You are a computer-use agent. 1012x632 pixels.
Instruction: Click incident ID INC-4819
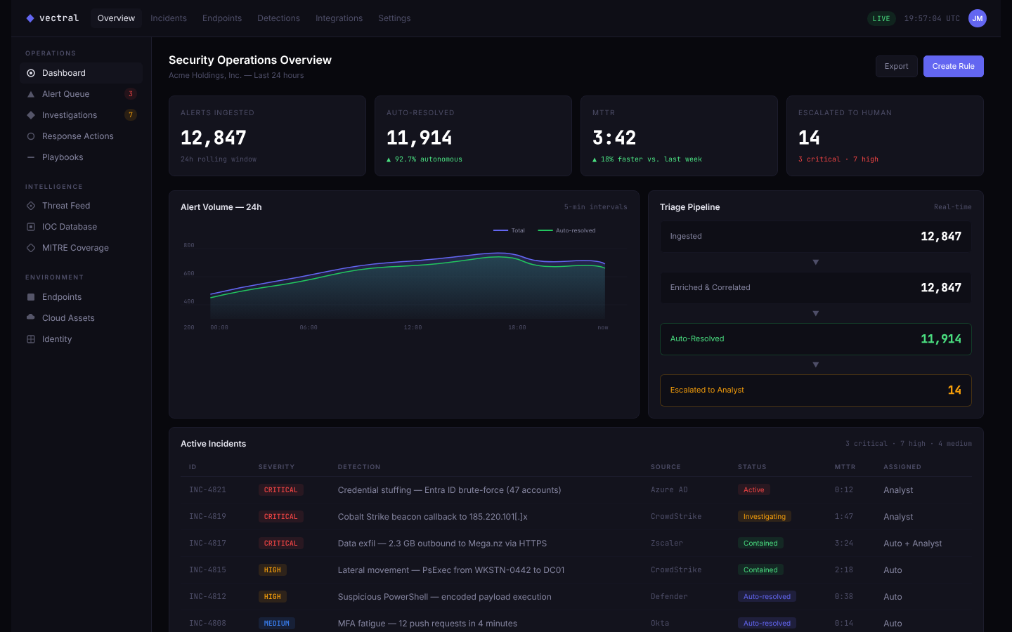click(x=207, y=517)
